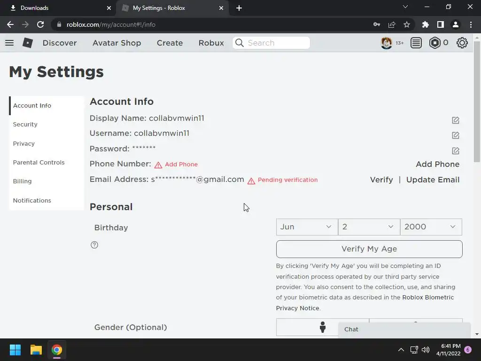Open the Security settings tab

click(47, 124)
